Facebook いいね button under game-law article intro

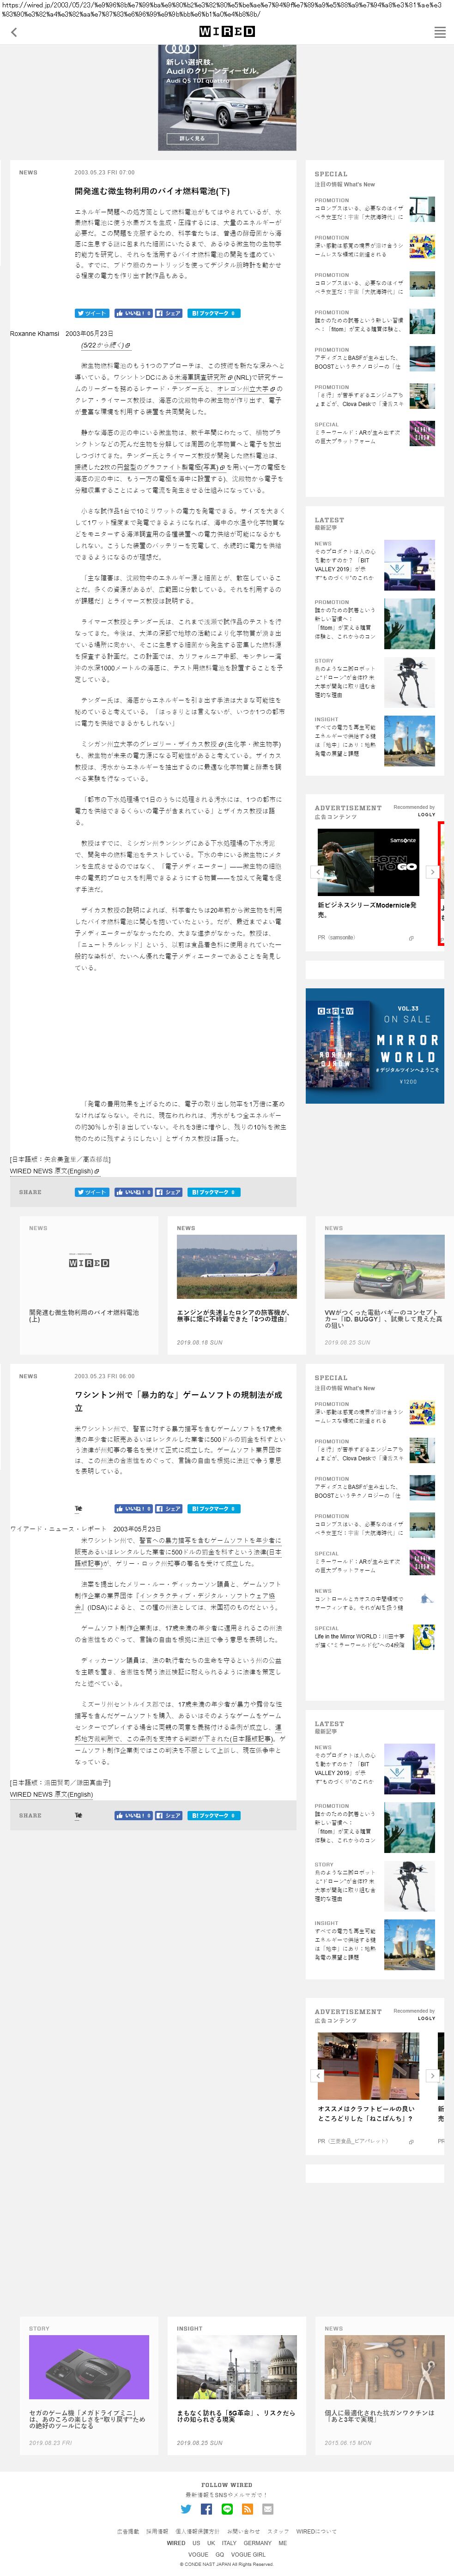pyautogui.click(x=133, y=1508)
